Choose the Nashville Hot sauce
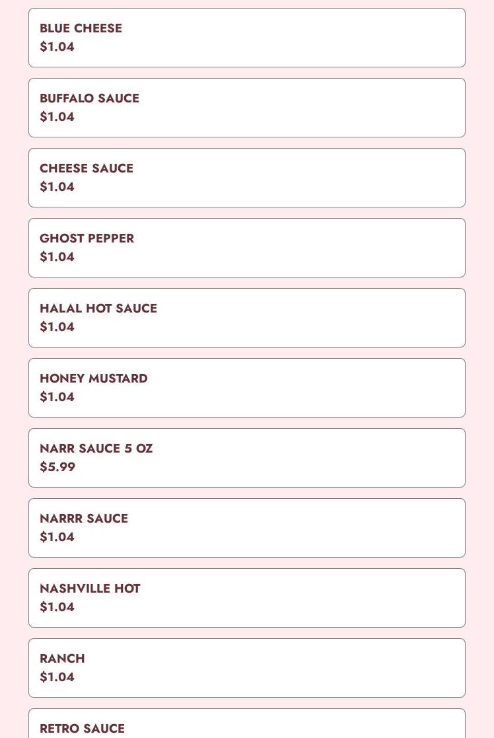This screenshot has width=494, height=738. point(247,598)
